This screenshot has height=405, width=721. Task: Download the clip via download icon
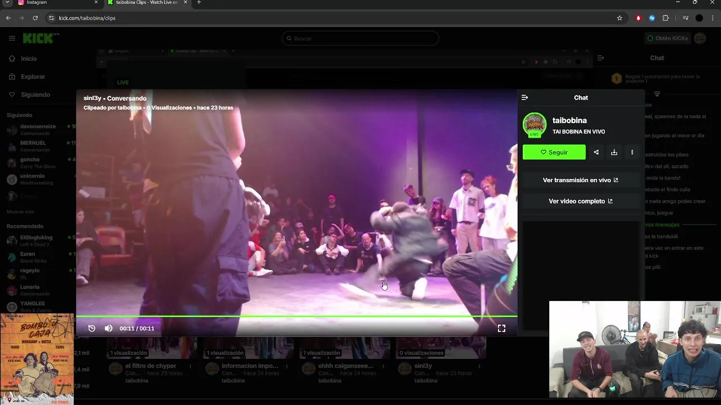click(x=614, y=152)
